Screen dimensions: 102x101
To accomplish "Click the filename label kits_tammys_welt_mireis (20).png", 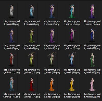I will tap(92, 95).
